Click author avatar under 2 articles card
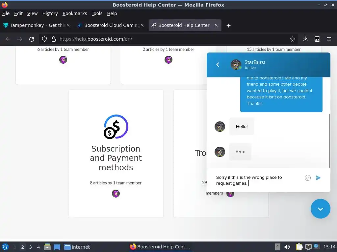This screenshot has width=337, height=252. click(168, 60)
